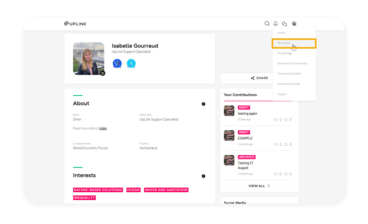Viewport: 368px width, 224px height.
Task: Edit Interests using the pencil icon
Action: pyautogui.click(x=204, y=176)
